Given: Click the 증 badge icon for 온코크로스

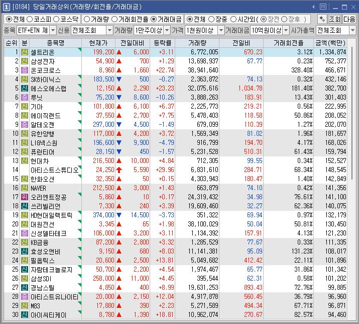Looking at the screenshot, I should pyautogui.click(x=25, y=70).
